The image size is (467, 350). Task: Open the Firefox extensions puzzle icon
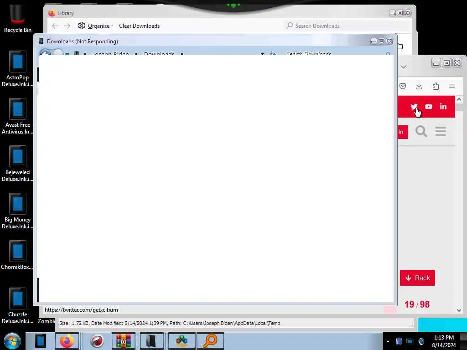point(436,86)
